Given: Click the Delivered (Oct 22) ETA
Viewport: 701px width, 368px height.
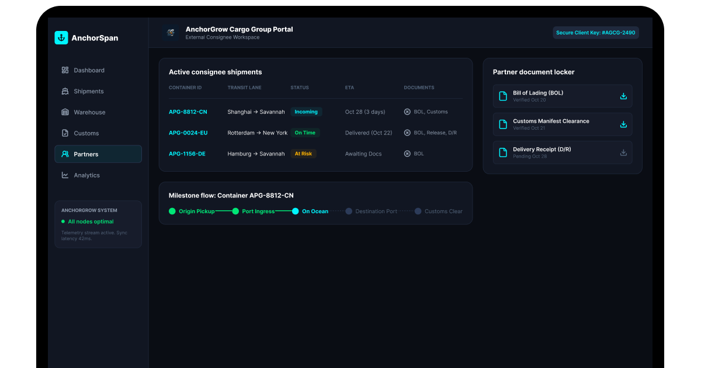Looking at the screenshot, I should coord(369,133).
